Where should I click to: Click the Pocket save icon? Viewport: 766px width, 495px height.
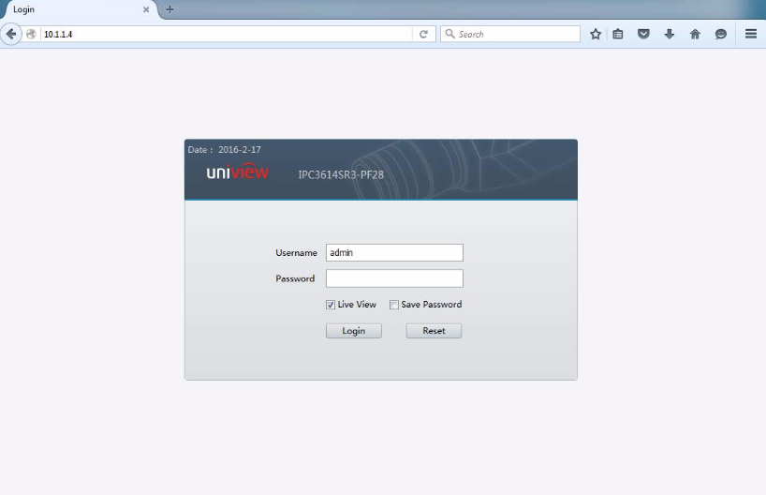[x=643, y=35]
